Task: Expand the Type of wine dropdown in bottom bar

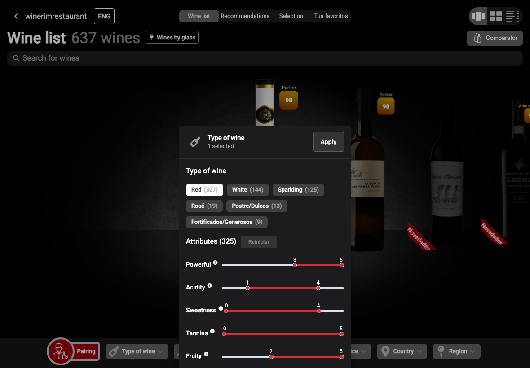Action: coord(137,351)
